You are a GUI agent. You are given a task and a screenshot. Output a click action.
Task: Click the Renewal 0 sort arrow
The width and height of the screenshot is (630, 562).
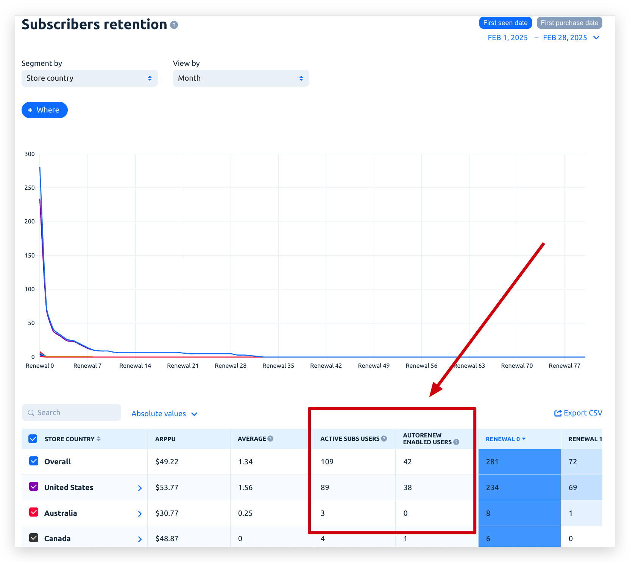(524, 439)
